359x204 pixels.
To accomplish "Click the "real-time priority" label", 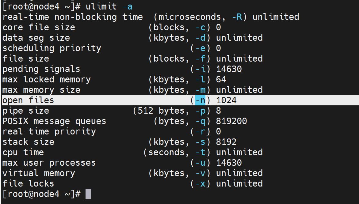I will pos(49,131).
